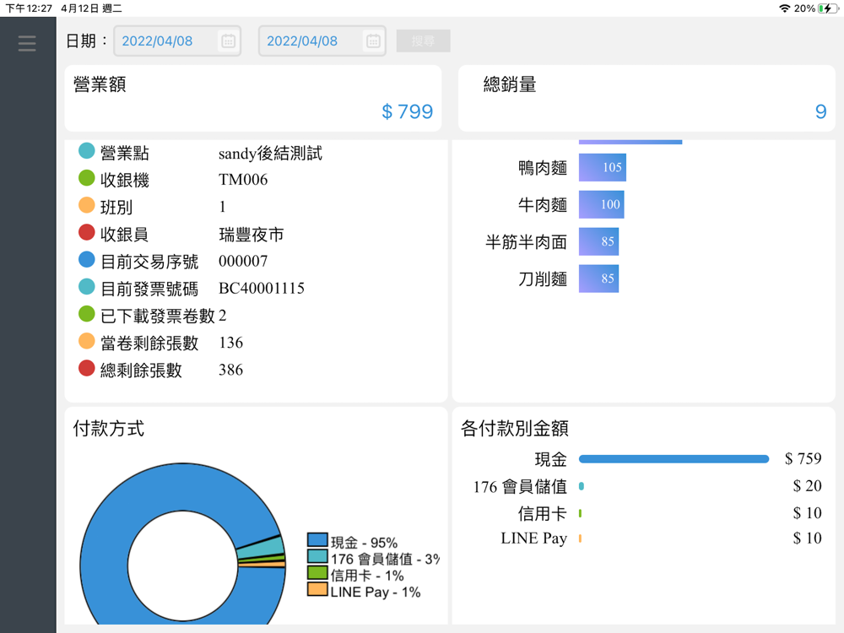Select legend text 信用卡 - 1%

point(367,576)
